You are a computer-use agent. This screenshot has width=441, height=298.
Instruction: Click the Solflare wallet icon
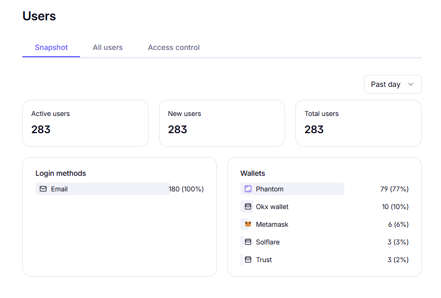click(x=248, y=242)
